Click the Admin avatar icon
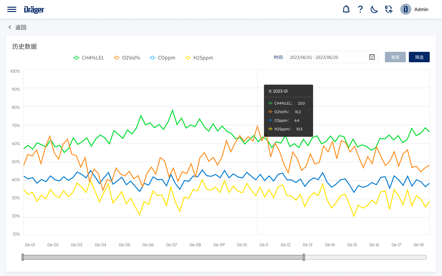 coord(405,10)
